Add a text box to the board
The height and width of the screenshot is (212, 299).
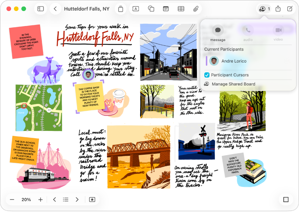point(136,8)
